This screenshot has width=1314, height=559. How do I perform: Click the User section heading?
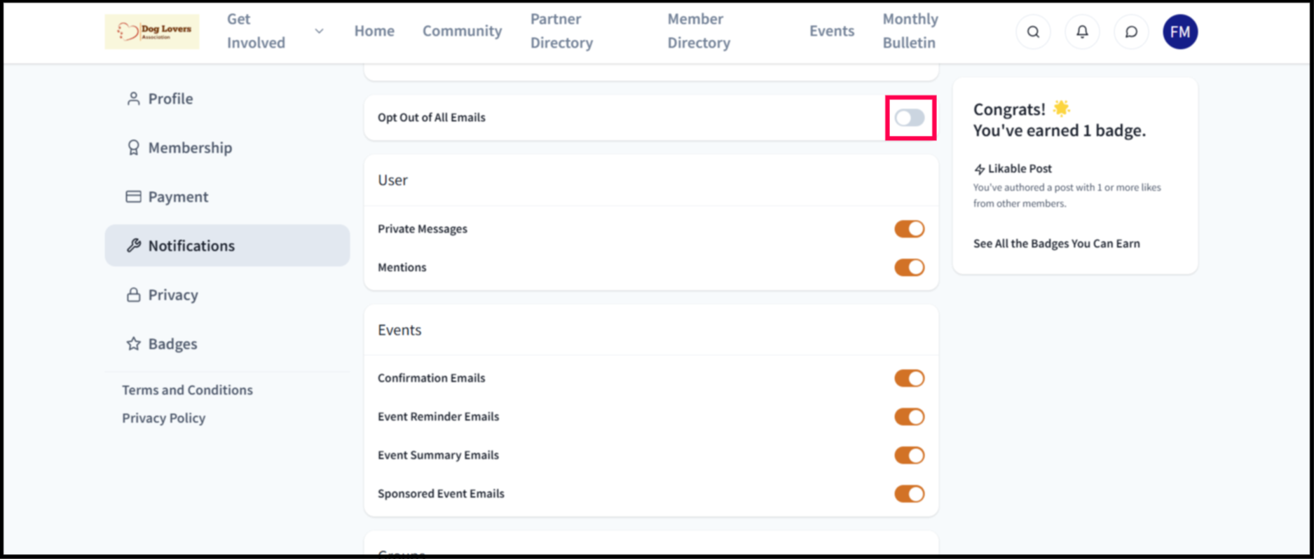point(392,180)
